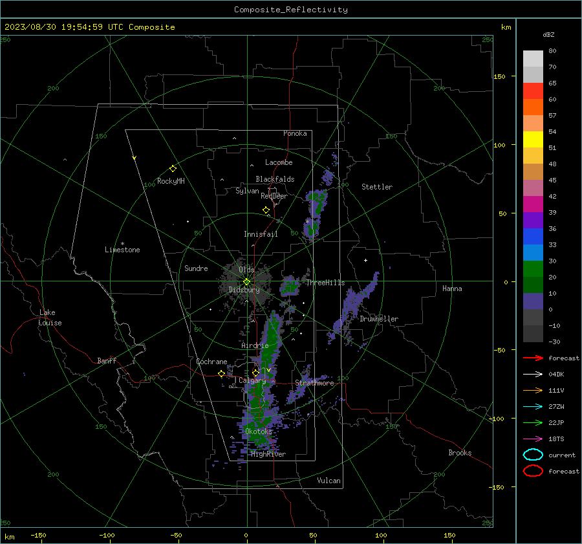Click the white 04DK arrow icon
This screenshot has height=544, width=582.
tap(533, 375)
